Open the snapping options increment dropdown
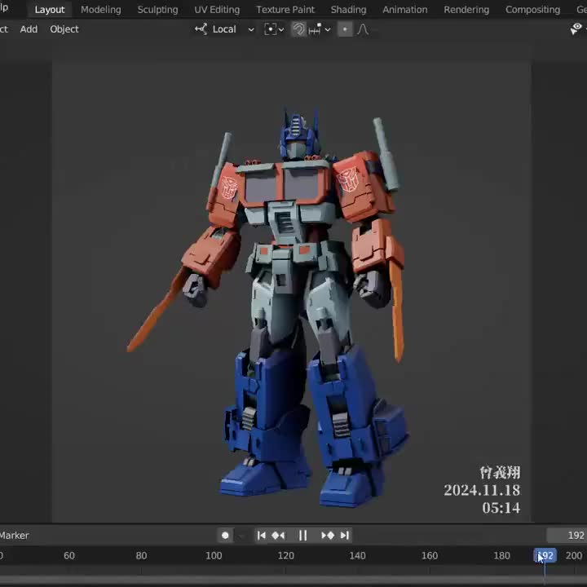 pyautogui.click(x=320, y=29)
